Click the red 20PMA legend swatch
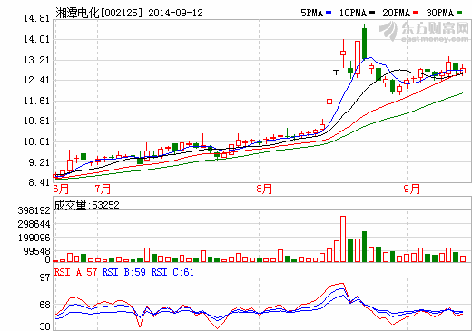The height and width of the screenshot is (331, 472). click(x=416, y=13)
